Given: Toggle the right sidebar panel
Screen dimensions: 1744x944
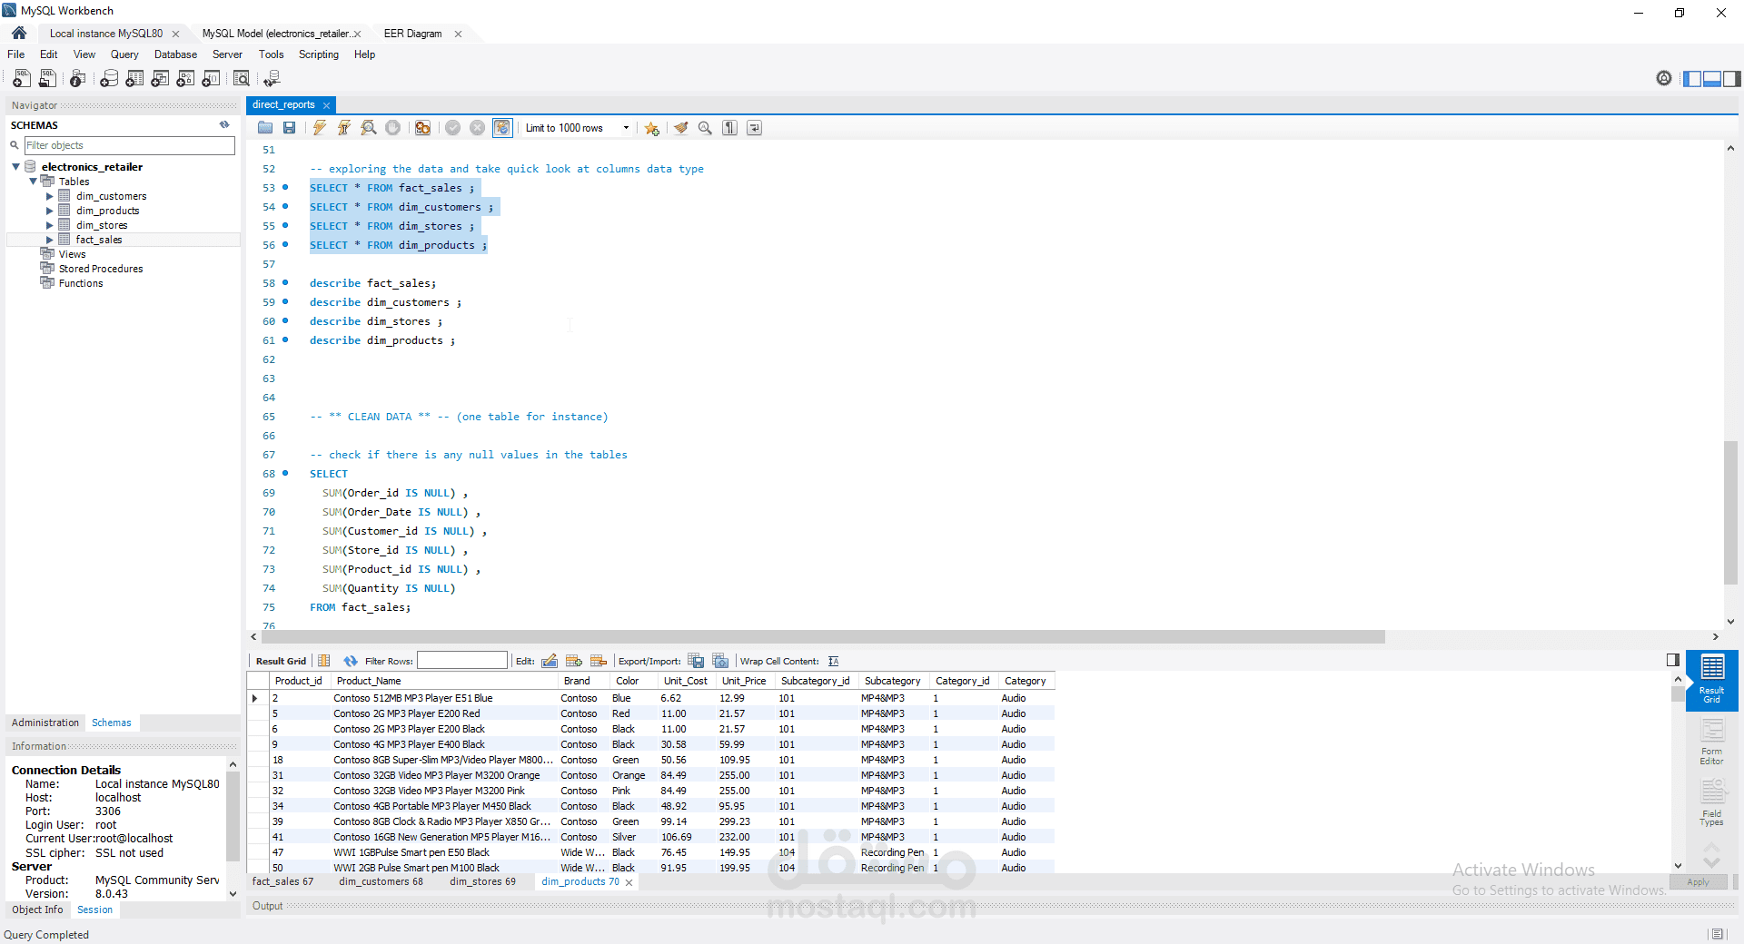Looking at the screenshot, I should pos(1732,79).
